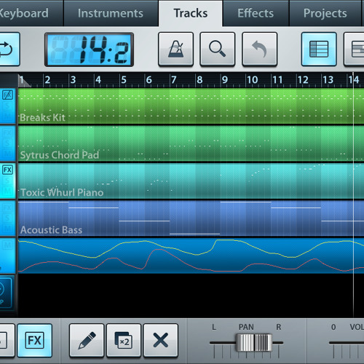The image size is (364, 364).
Task: Click the highlighted FX button in bottom toolbar
Action: (x=35, y=340)
